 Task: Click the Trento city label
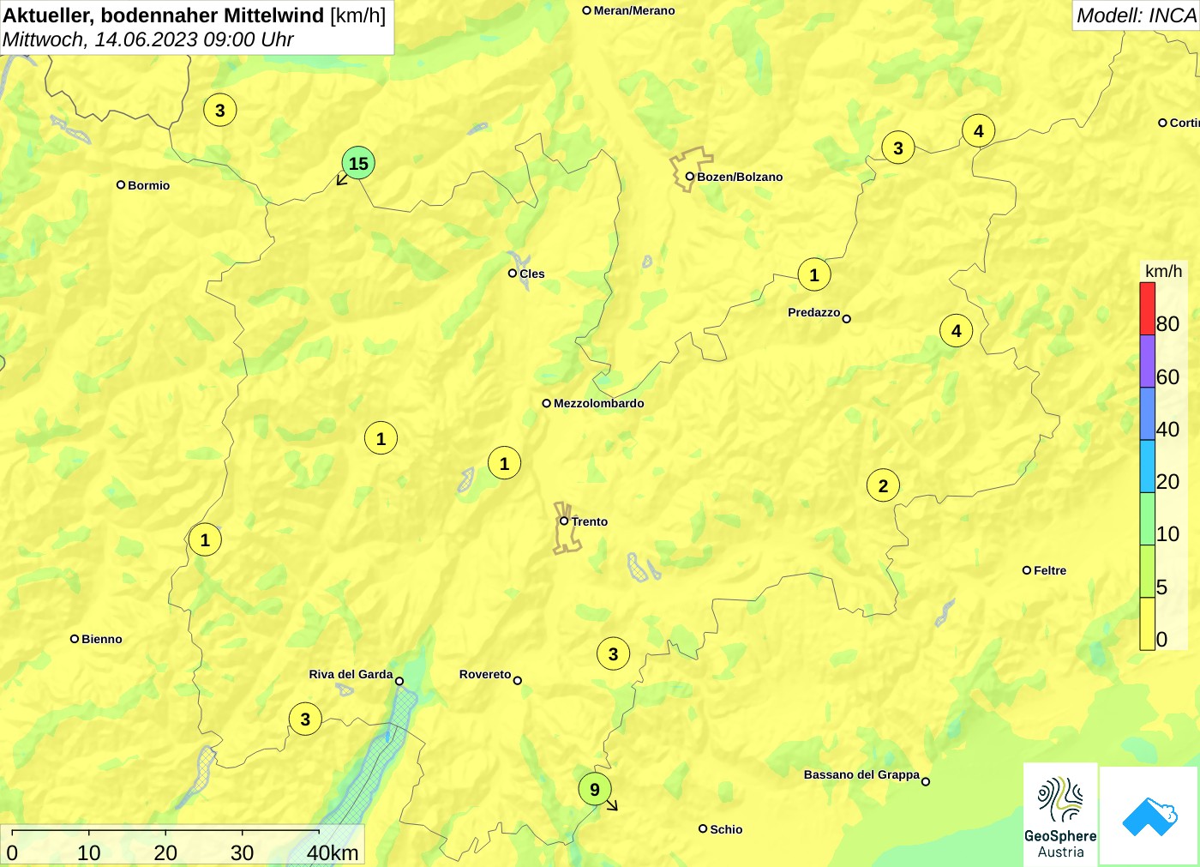(x=590, y=521)
